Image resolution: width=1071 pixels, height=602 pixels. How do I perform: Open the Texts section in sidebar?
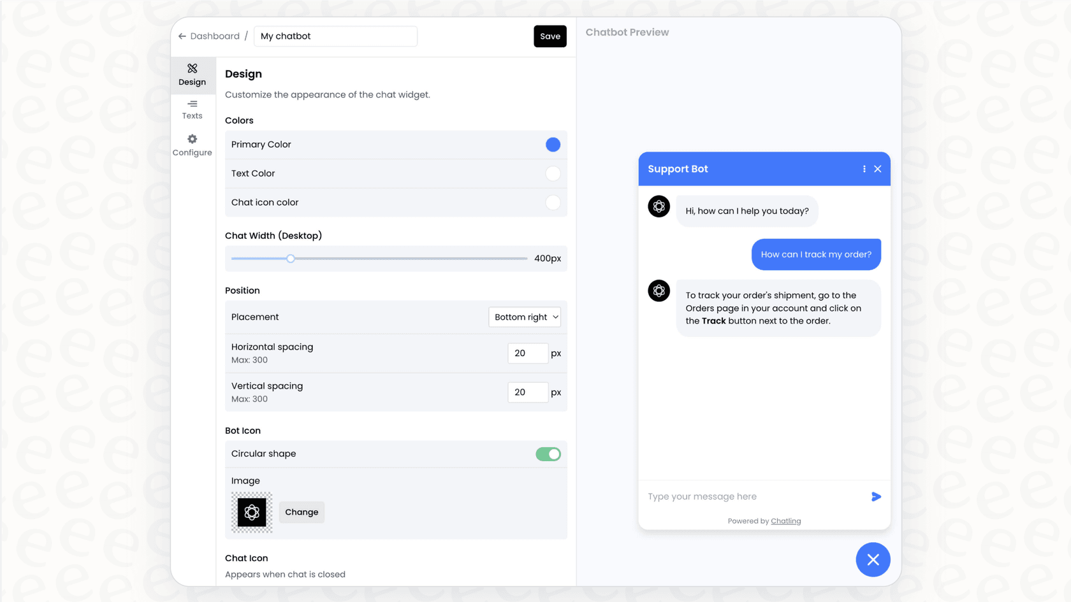tap(192, 109)
